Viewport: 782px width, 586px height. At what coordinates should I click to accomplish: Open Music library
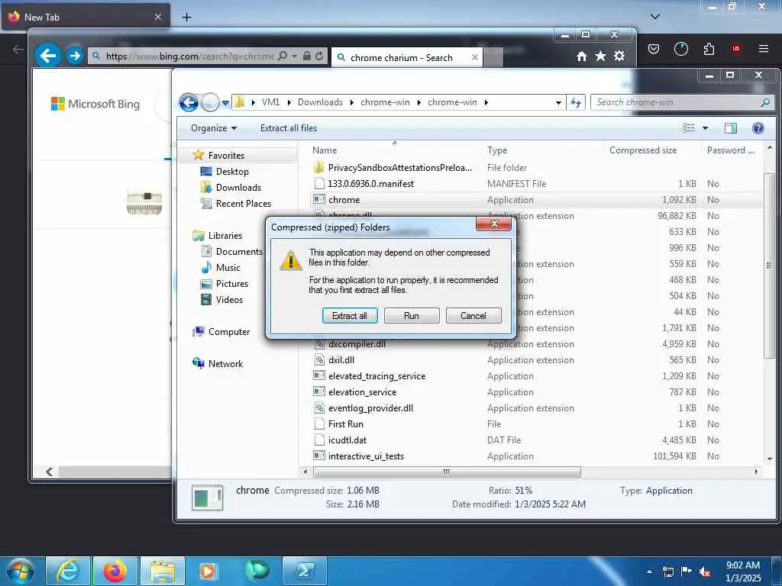click(x=221, y=268)
